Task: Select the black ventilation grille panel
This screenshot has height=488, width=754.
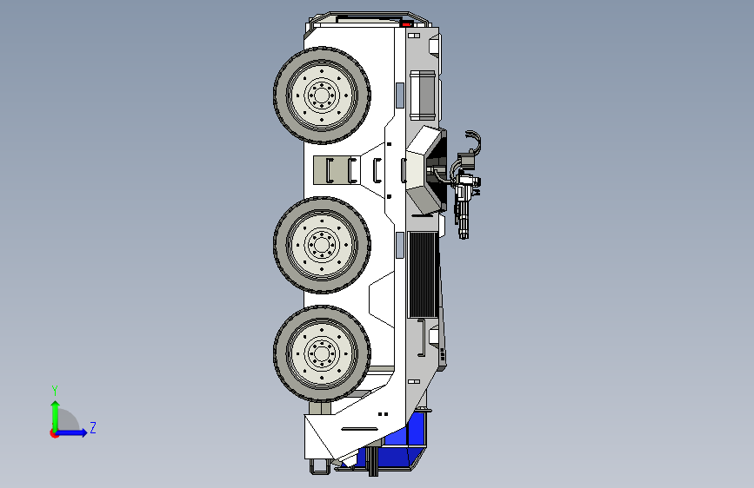Action: [x=423, y=274]
